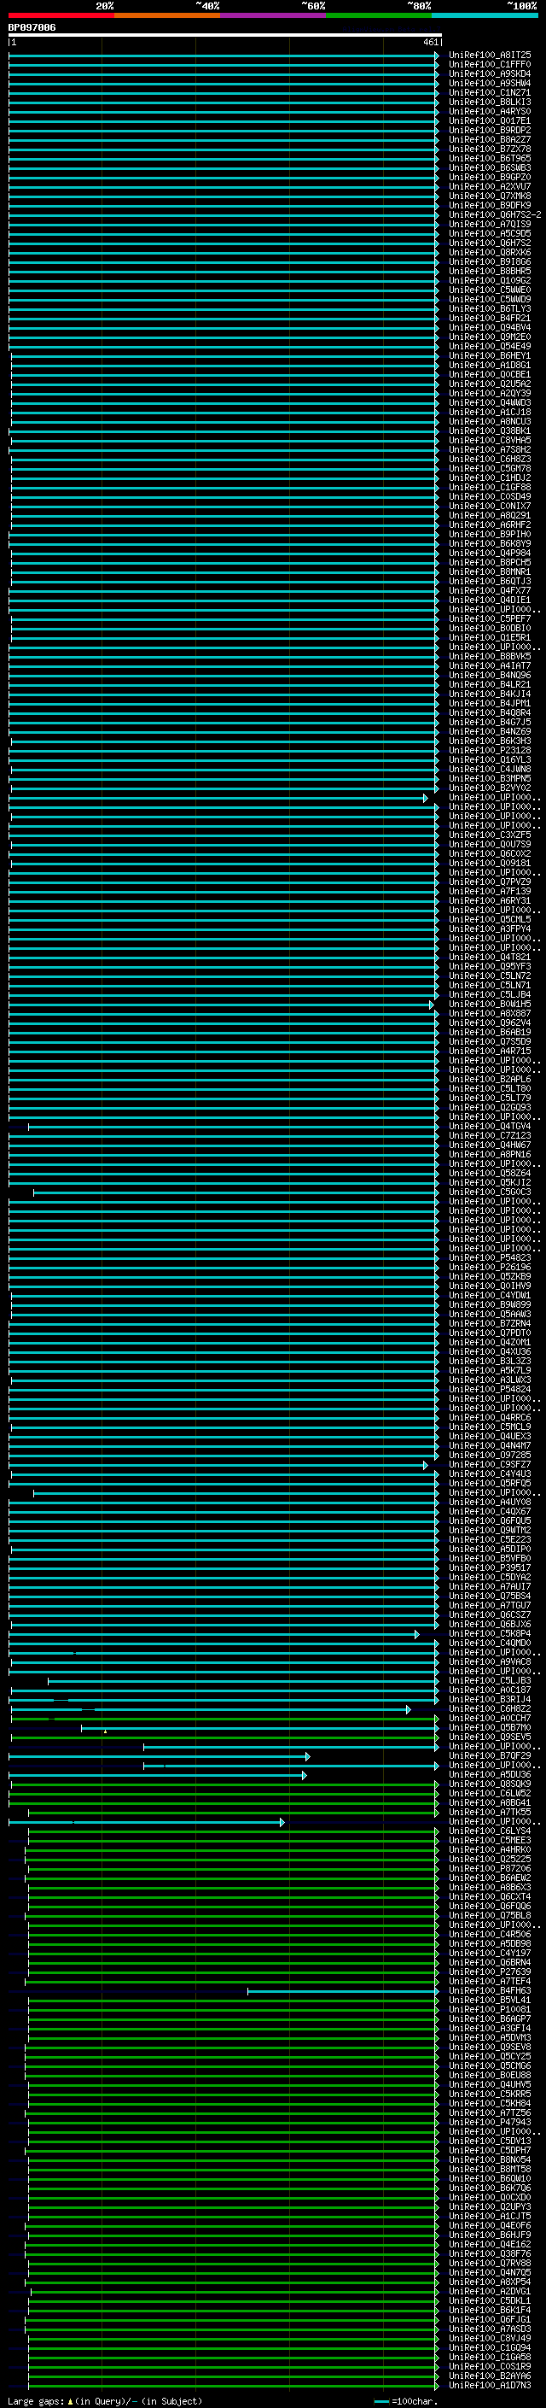This screenshot has height=2408, width=546.
Task: Select hit UniRef100_P47943
Action: pyautogui.click(x=490, y=2123)
